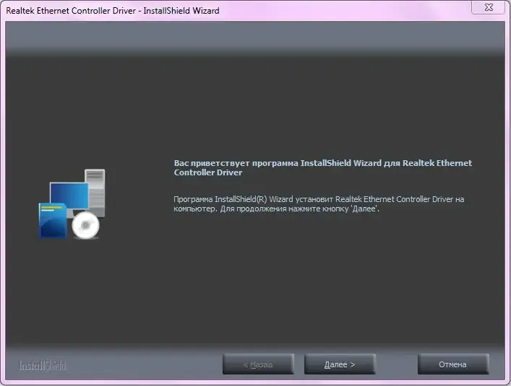Close the InstallShield Wizard window
511x386 pixels.
coord(488,7)
